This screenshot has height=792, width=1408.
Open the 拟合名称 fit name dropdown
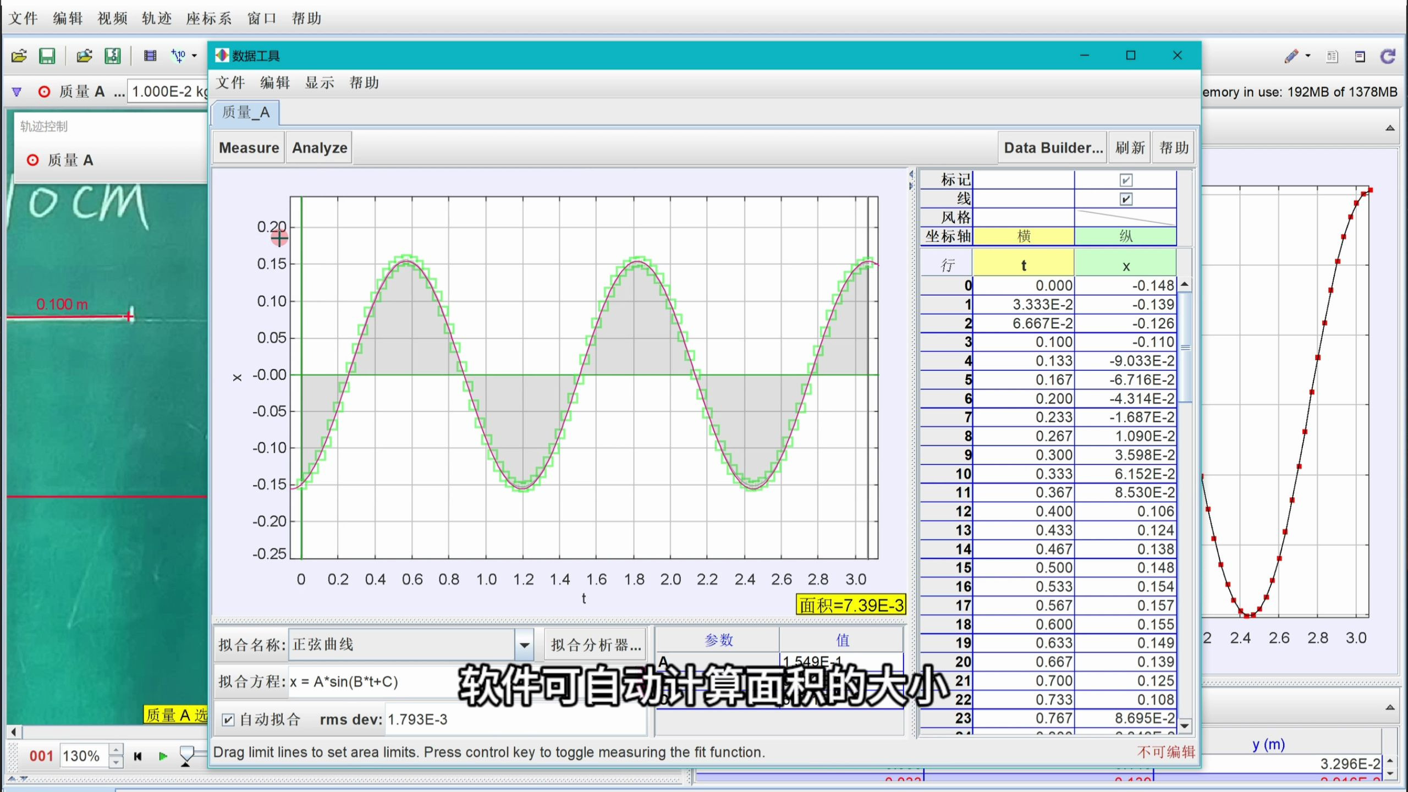[x=524, y=645]
